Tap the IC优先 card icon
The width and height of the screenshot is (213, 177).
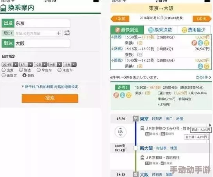point(160,93)
